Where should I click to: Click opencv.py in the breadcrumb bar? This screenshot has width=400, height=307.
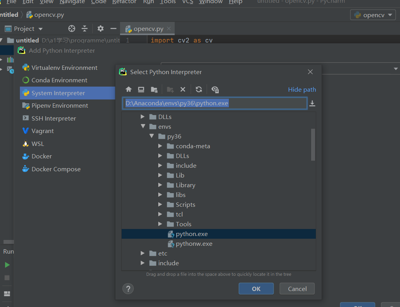click(x=45, y=15)
